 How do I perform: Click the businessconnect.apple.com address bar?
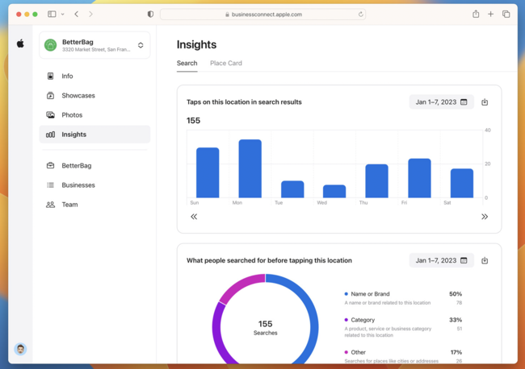pos(262,15)
